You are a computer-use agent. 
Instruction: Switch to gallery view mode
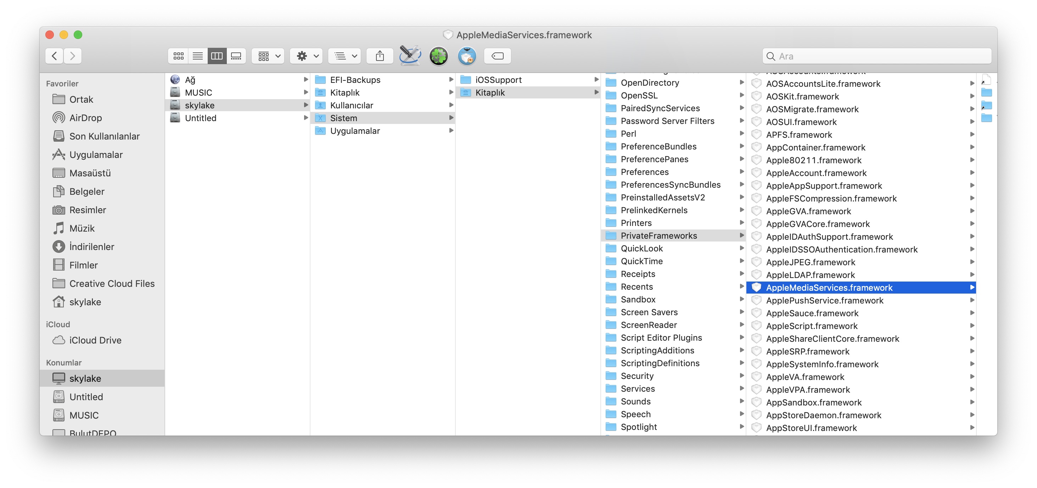point(236,56)
